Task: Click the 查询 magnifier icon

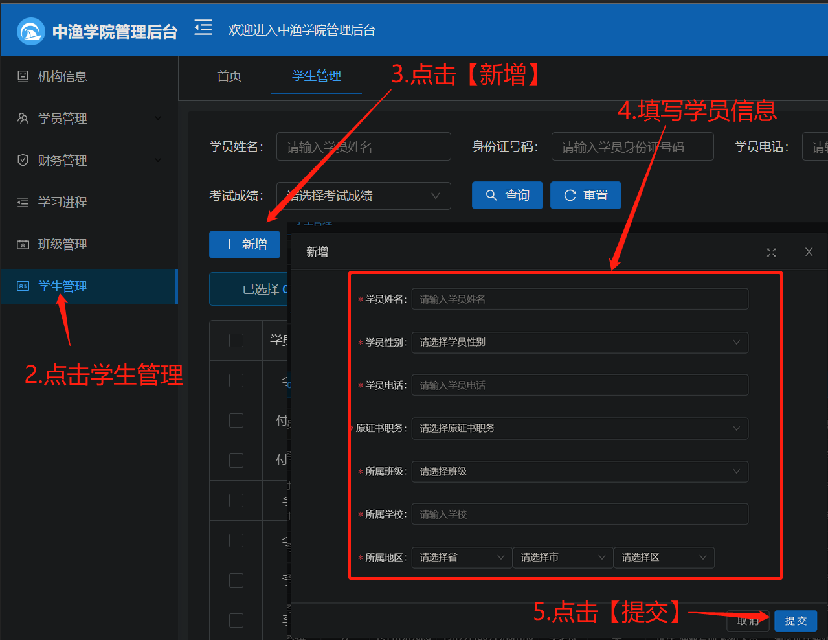Action: click(491, 195)
